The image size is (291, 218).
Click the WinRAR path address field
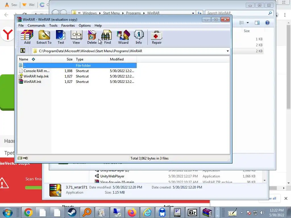(x=129, y=51)
